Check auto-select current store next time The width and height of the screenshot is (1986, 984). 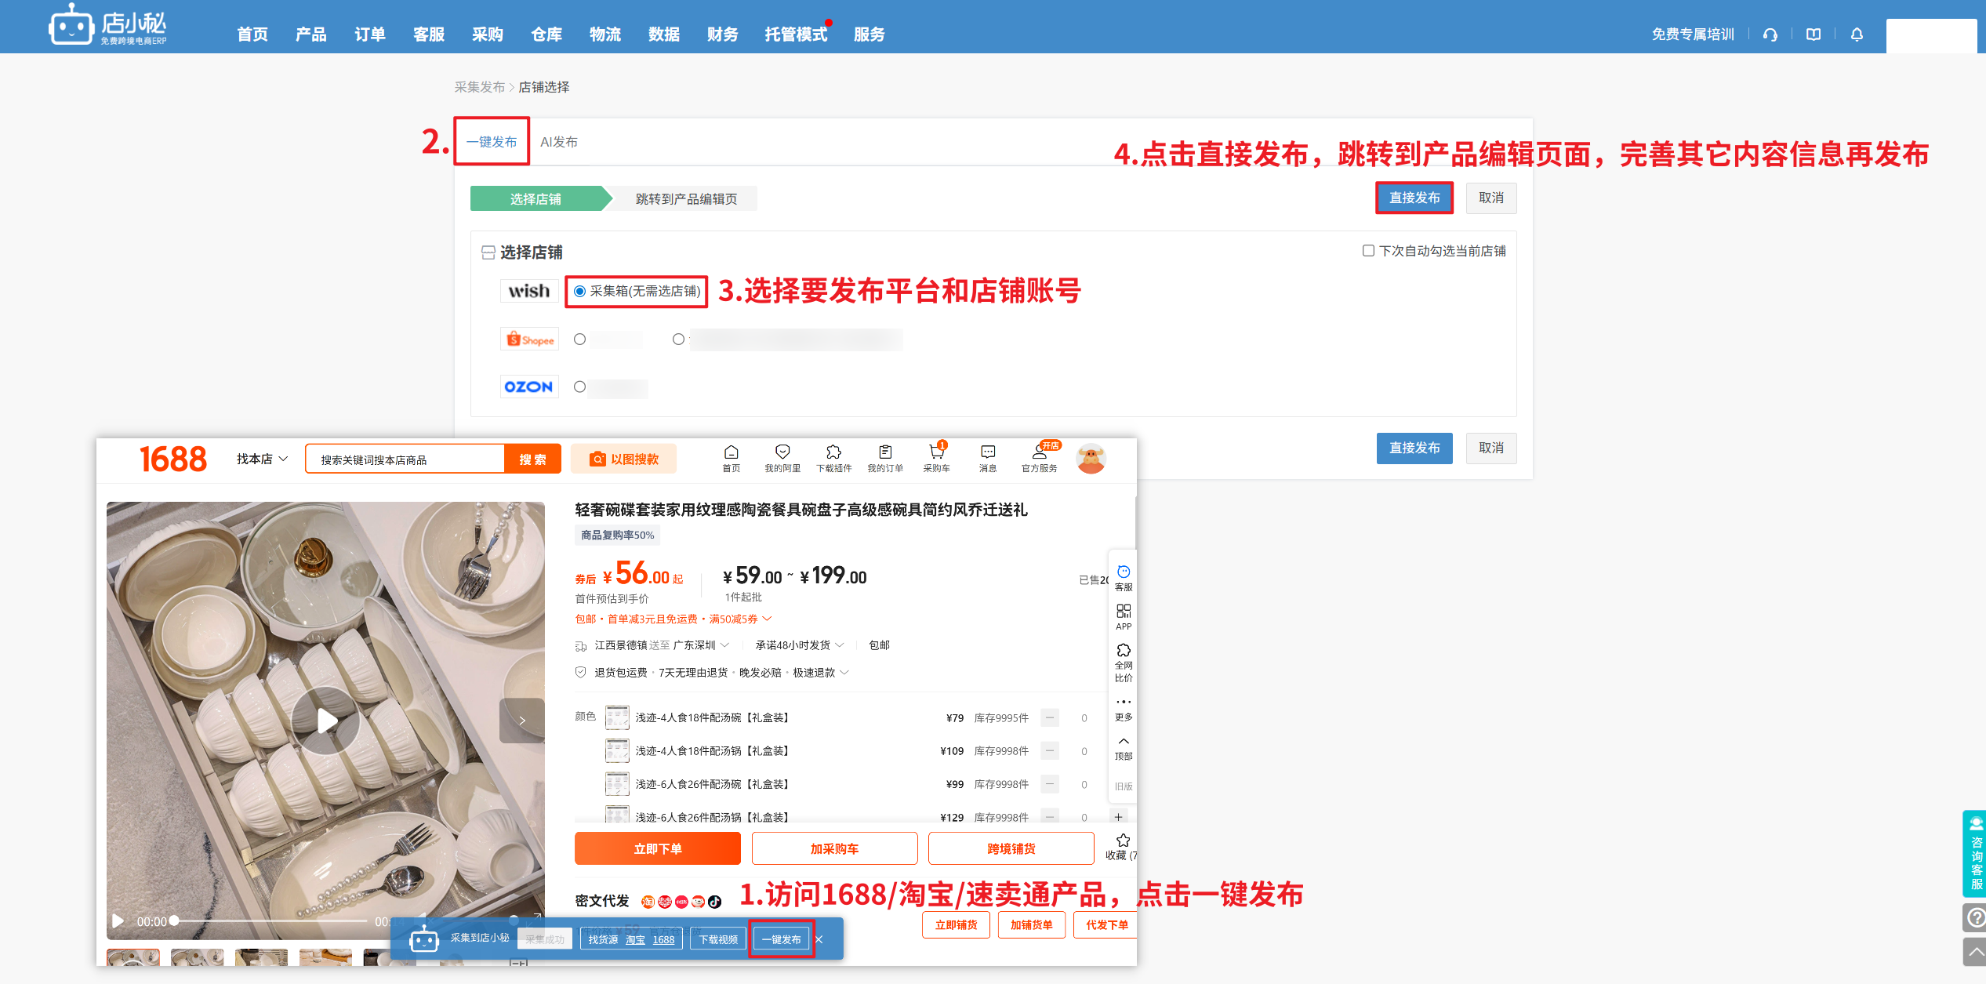point(1368,251)
